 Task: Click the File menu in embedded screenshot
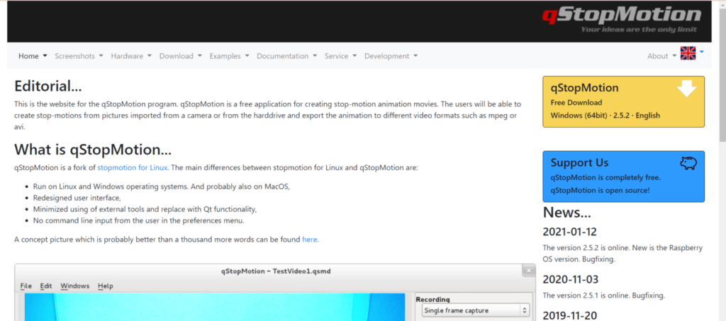[x=26, y=286]
